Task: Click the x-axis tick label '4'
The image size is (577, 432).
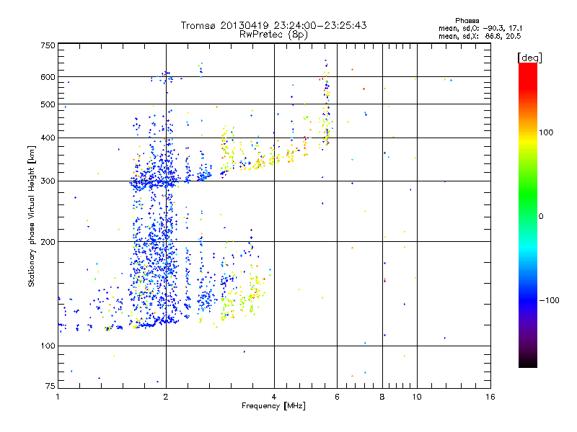Action: pyautogui.click(x=274, y=397)
